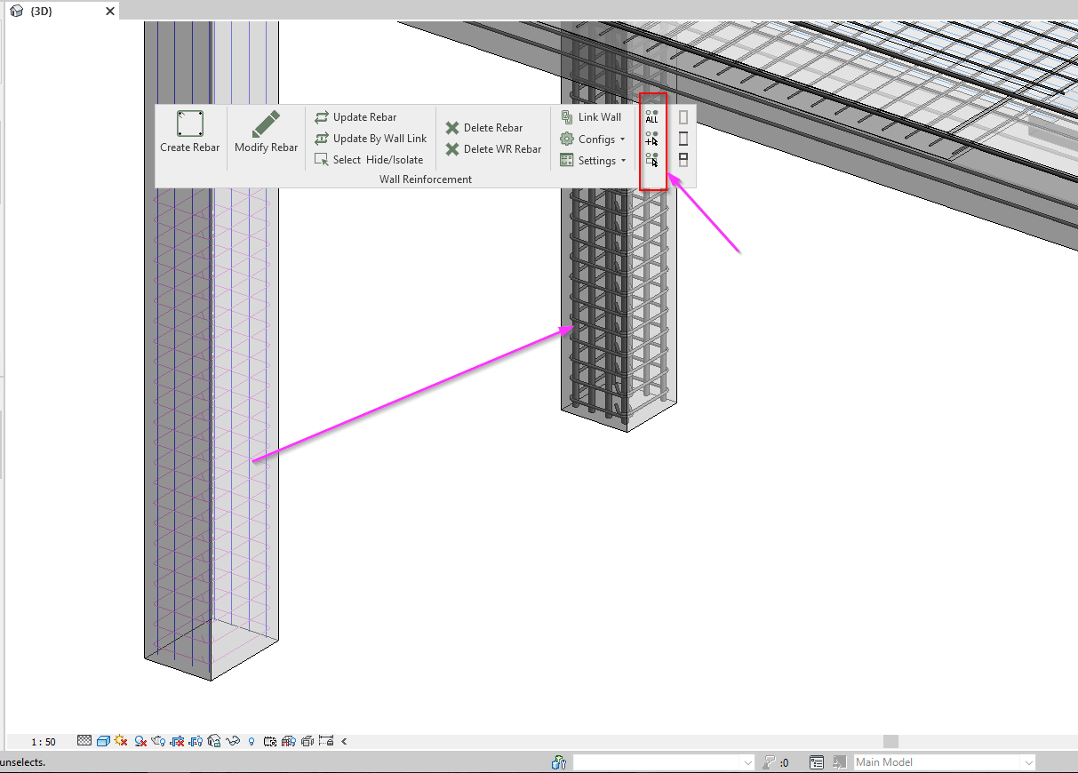The height and width of the screenshot is (773, 1078).
Task: Click the design options list icon
Action: click(x=817, y=762)
